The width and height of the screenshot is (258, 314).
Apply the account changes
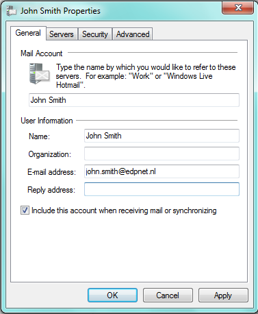[x=223, y=295]
